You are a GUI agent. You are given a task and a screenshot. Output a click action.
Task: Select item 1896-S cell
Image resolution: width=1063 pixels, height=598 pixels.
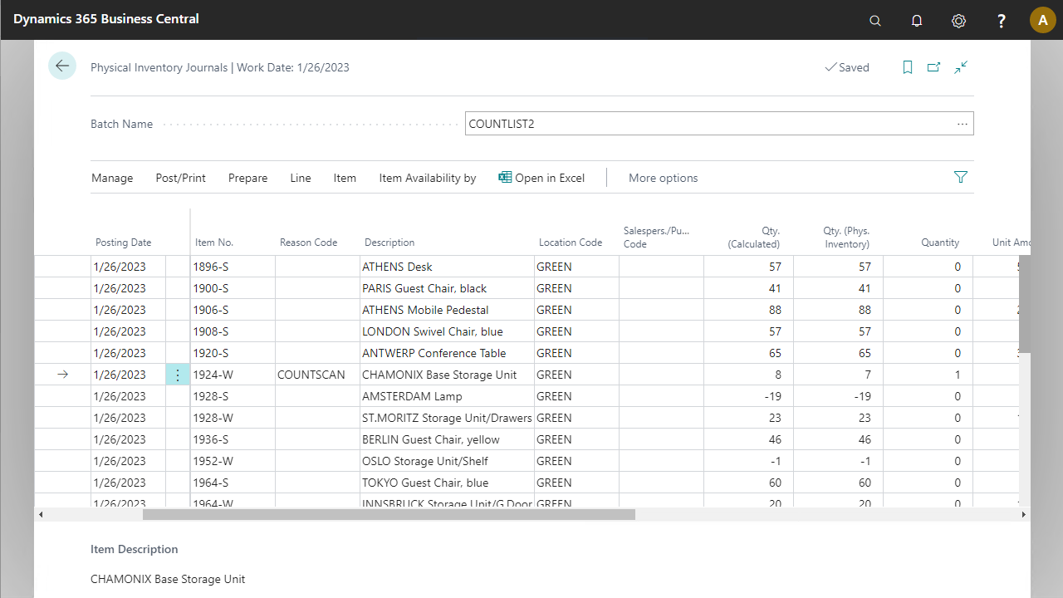(x=233, y=267)
